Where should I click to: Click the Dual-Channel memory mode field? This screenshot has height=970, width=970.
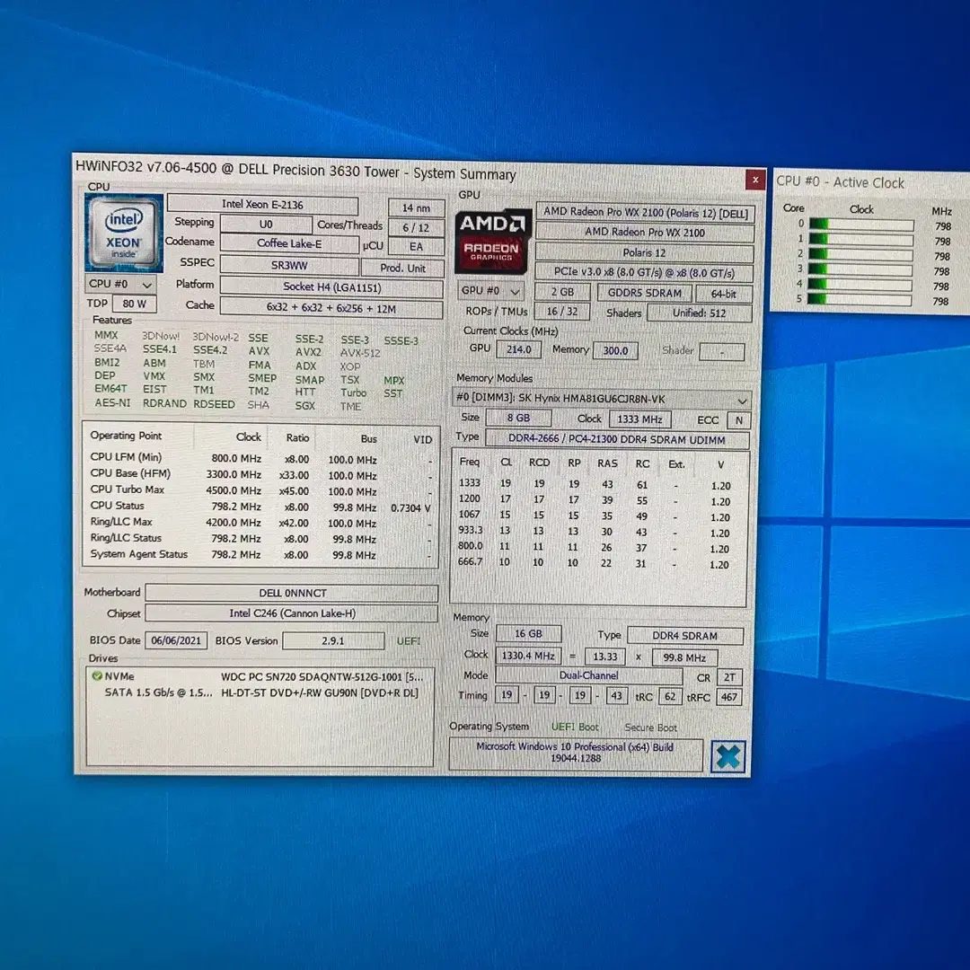[x=588, y=675]
